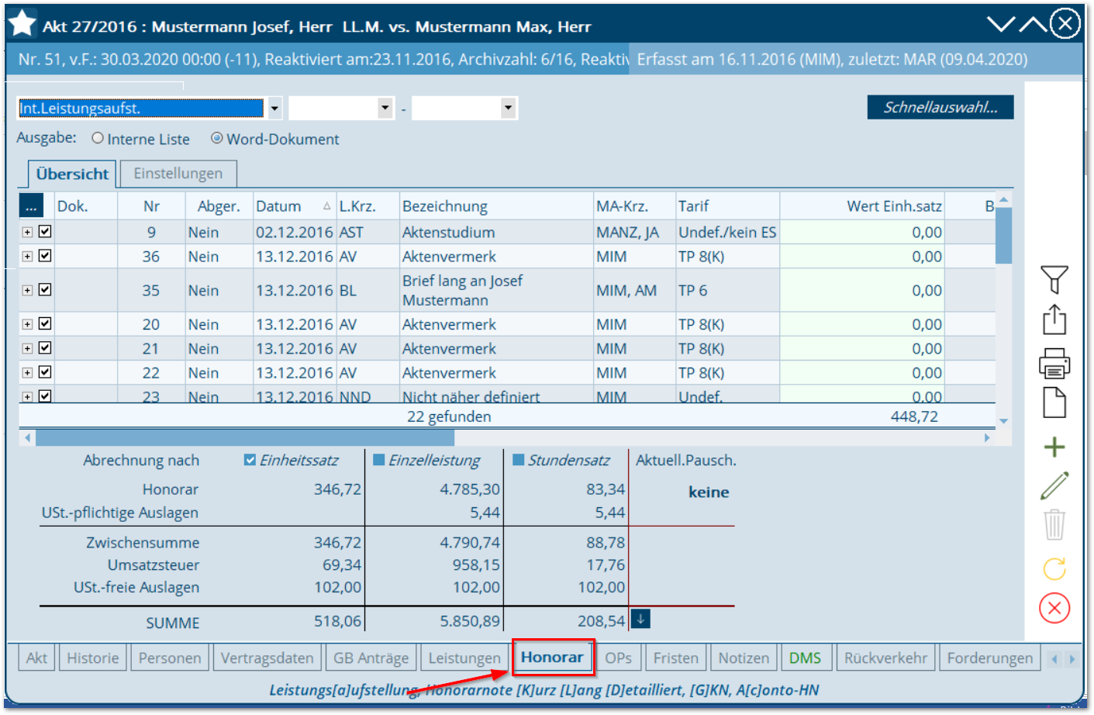The width and height of the screenshot is (1094, 715).
Task: Select the Word-Dokument radio option
Action: [217, 138]
